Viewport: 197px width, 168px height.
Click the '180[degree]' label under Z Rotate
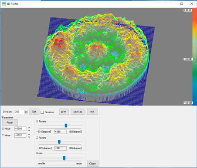pos(75,148)
